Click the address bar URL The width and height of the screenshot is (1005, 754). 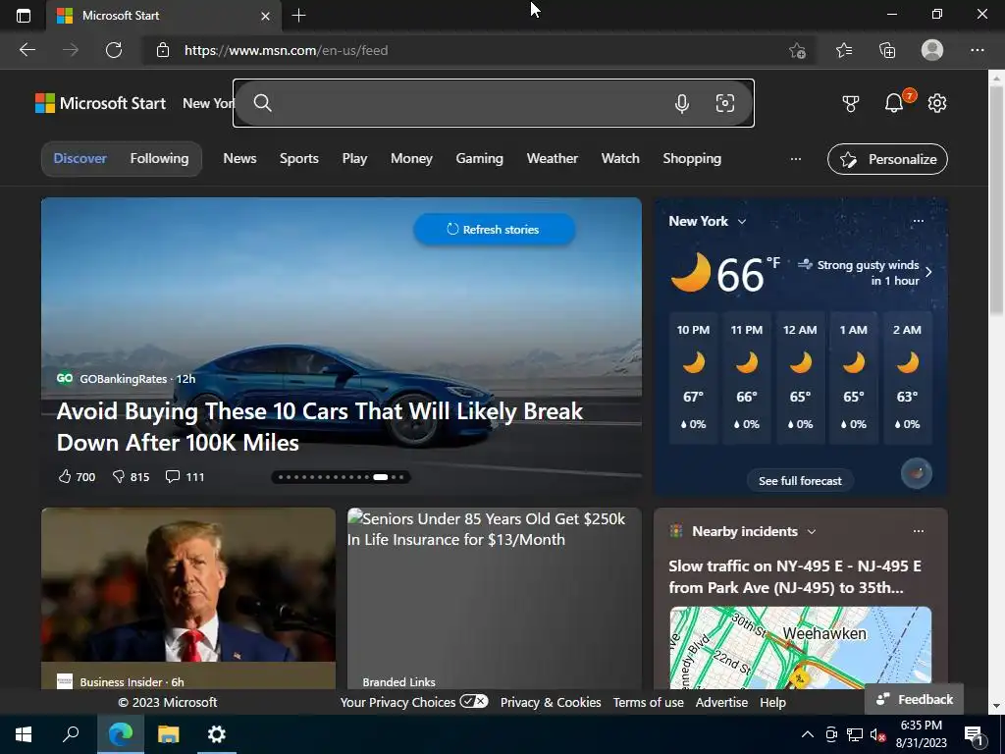tap(286, 50)
